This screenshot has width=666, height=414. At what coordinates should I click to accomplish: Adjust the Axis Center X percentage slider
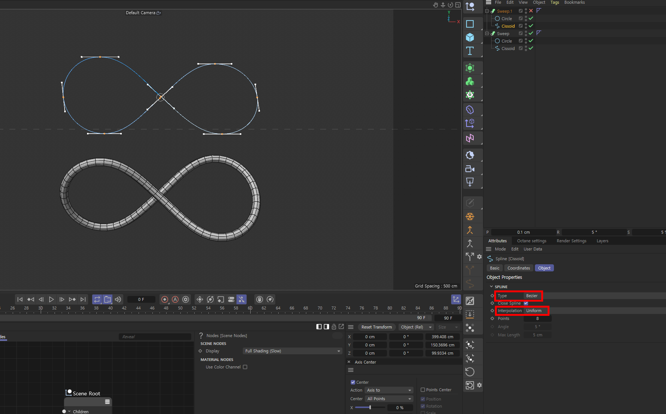coord(370,408)
